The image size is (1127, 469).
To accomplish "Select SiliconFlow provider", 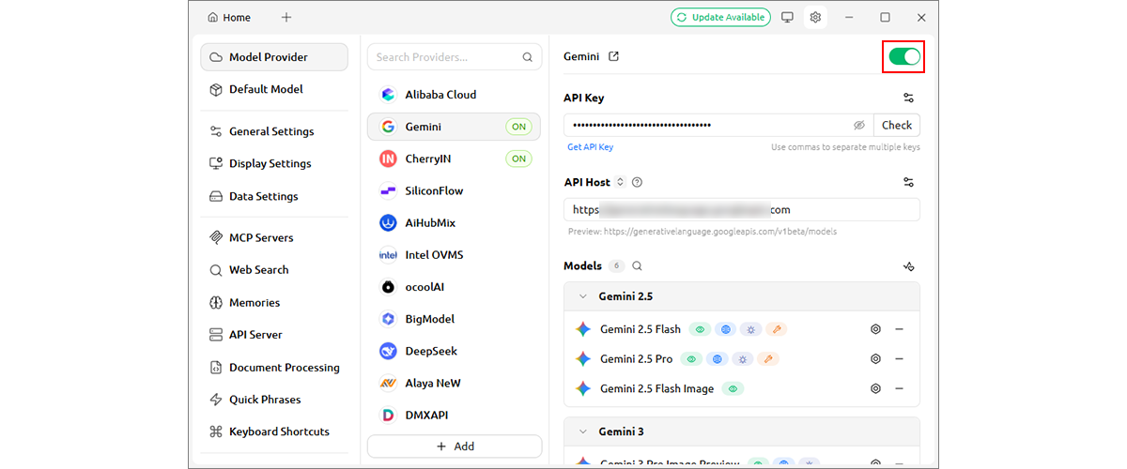I will (x=454, y=190).
